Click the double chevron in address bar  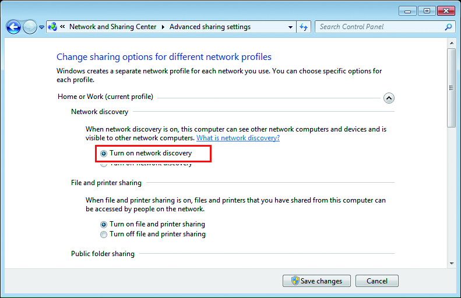[x=62, y=27]
